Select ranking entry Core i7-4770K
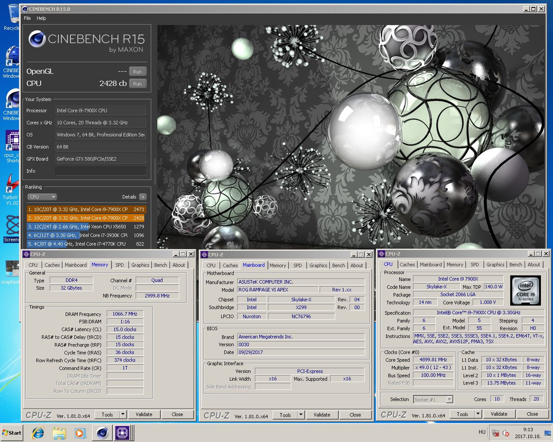 tap(86, 244)
